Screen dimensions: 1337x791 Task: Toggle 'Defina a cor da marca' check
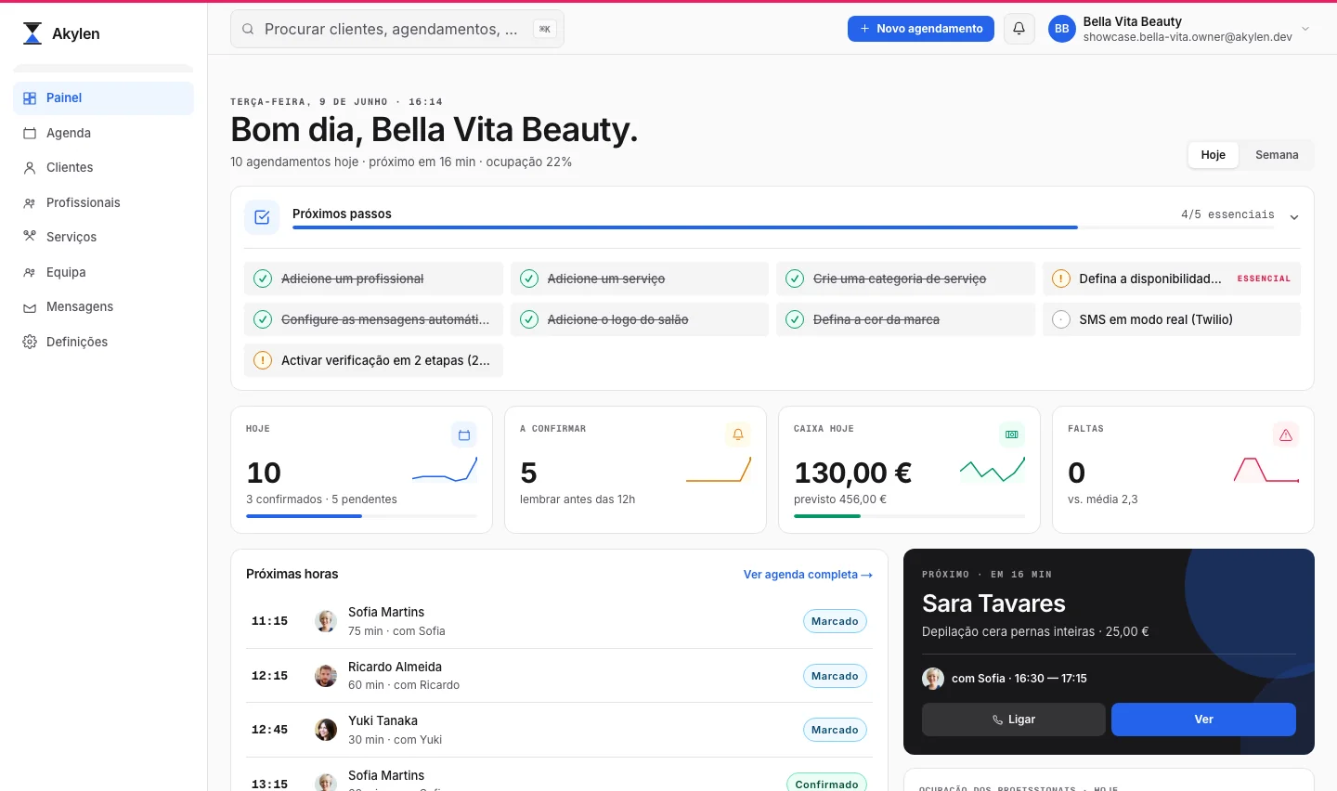795,319
